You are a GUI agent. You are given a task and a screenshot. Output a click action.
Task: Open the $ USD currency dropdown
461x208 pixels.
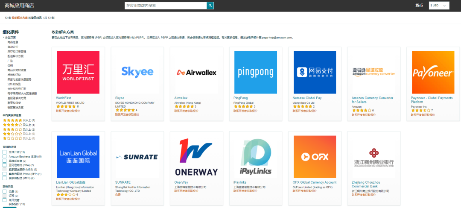[x=439, y=6]
